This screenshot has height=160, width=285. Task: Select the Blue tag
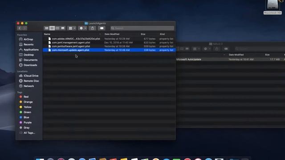pos(26,117)
